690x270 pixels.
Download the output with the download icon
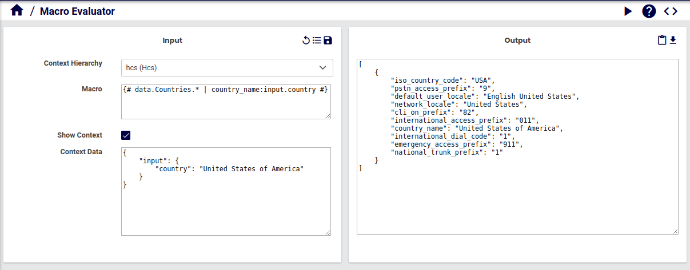673,40
